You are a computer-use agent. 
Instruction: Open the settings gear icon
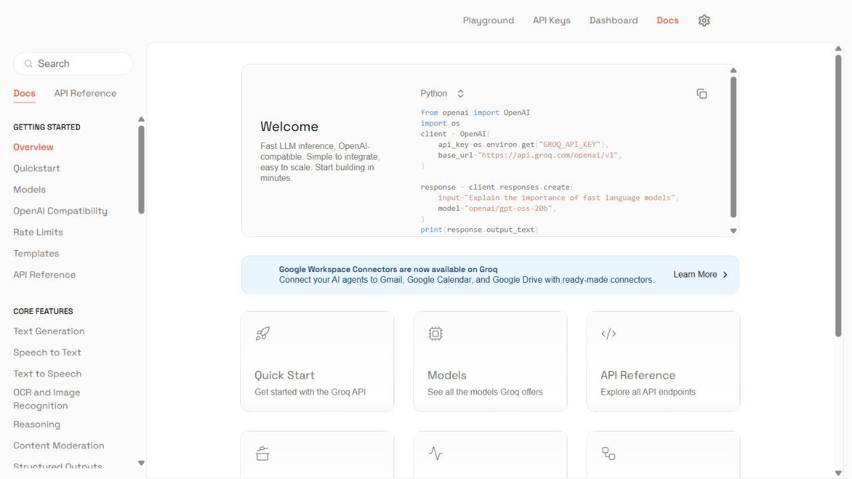(x=704, y=21)
